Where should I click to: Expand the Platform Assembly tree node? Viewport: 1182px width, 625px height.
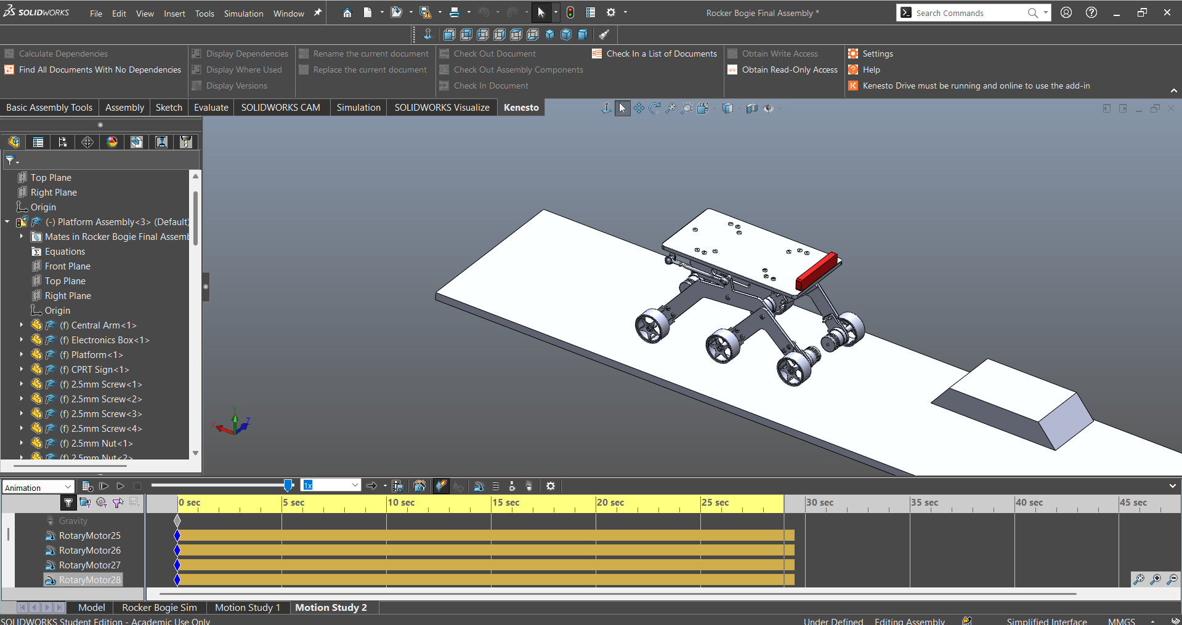pos(7,222)
